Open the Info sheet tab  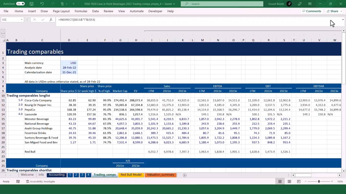[41, 175]
